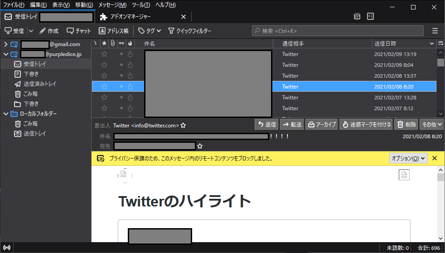The width and height of the screenshot is (445, 253).
Task: Sort by read status column header
Action: [121, 43]
